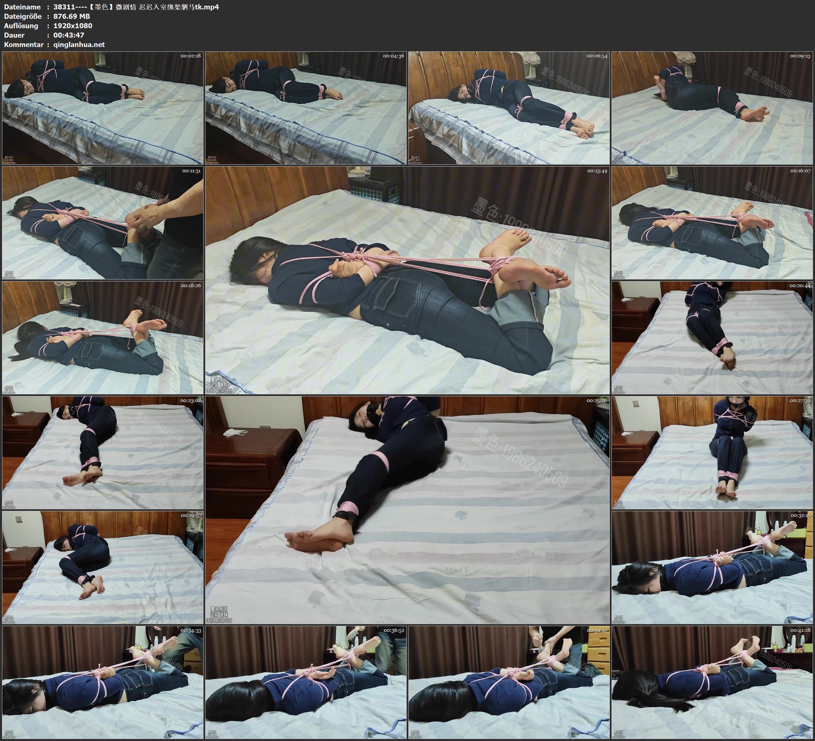815x741 pixels.
Task: Click the thumbnail timestamped 00:36:52
Action: point(306,682)
